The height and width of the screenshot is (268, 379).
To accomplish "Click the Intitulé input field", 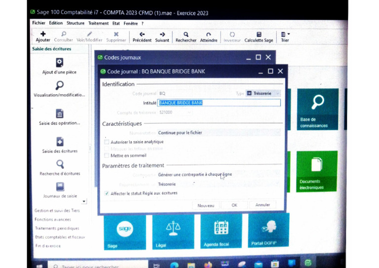I will coord(219,103).
